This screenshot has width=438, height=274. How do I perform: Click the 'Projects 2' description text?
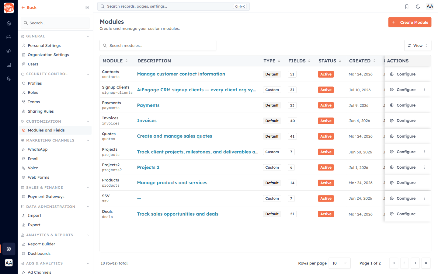click(x=148, y=167)
